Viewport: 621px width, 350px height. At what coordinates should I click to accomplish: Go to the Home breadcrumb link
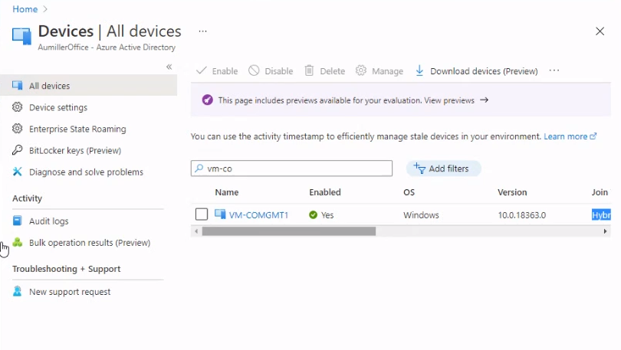[25, 9]
